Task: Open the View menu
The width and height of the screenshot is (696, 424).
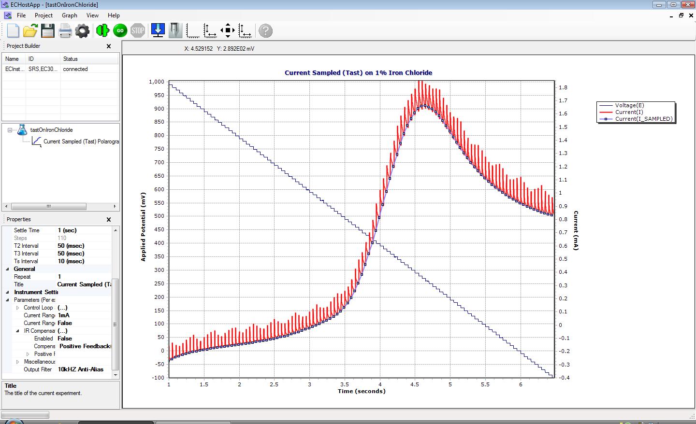Action: (92, 15)
